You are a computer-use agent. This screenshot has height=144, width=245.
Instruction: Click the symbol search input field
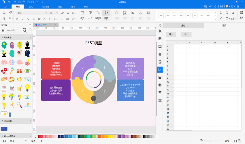coord(14,30)
